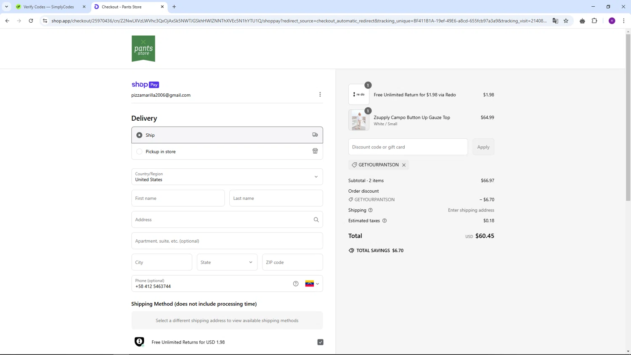The width and height of the screenshot is (631, 355).
Task: Click the pizzamarilla2006@gmail.com email
Action: tap(161, 95)
